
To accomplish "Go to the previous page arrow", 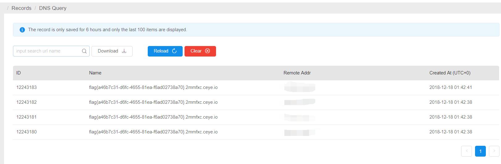I will [x=466, y=151].
